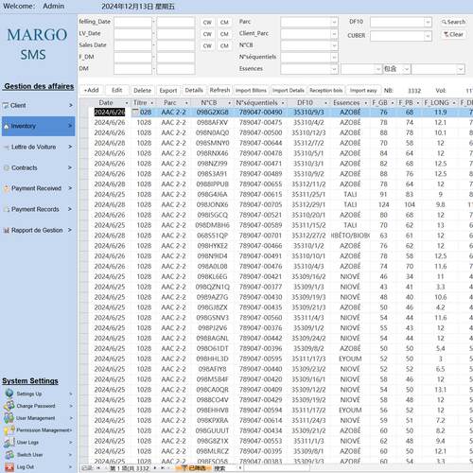The image size is (473, 473).
Task: Toggle the CM button for LV_Date
Action: pos(224,34)
